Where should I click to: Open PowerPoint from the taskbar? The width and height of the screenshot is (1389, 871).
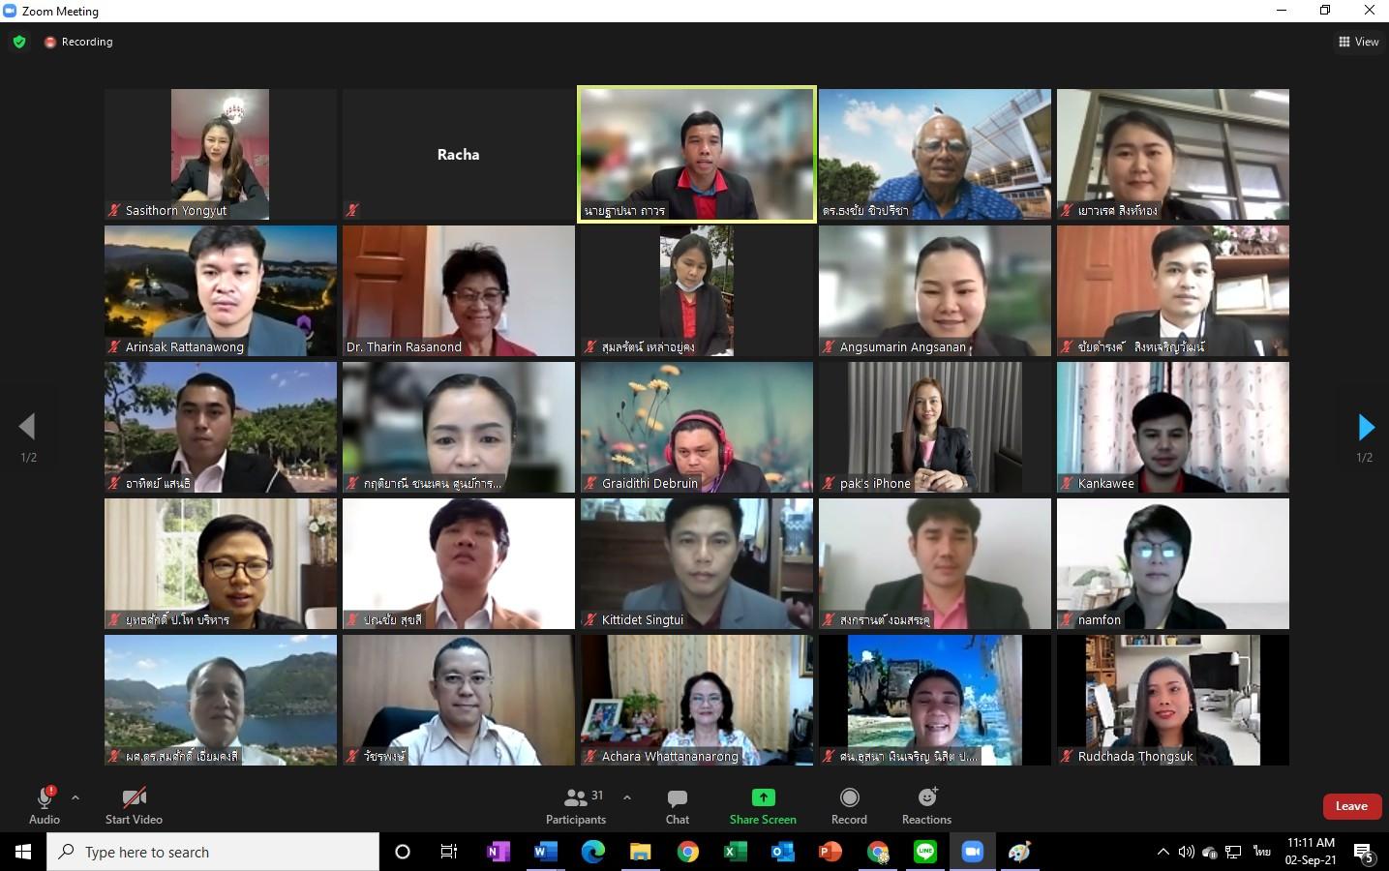(830, 852)
